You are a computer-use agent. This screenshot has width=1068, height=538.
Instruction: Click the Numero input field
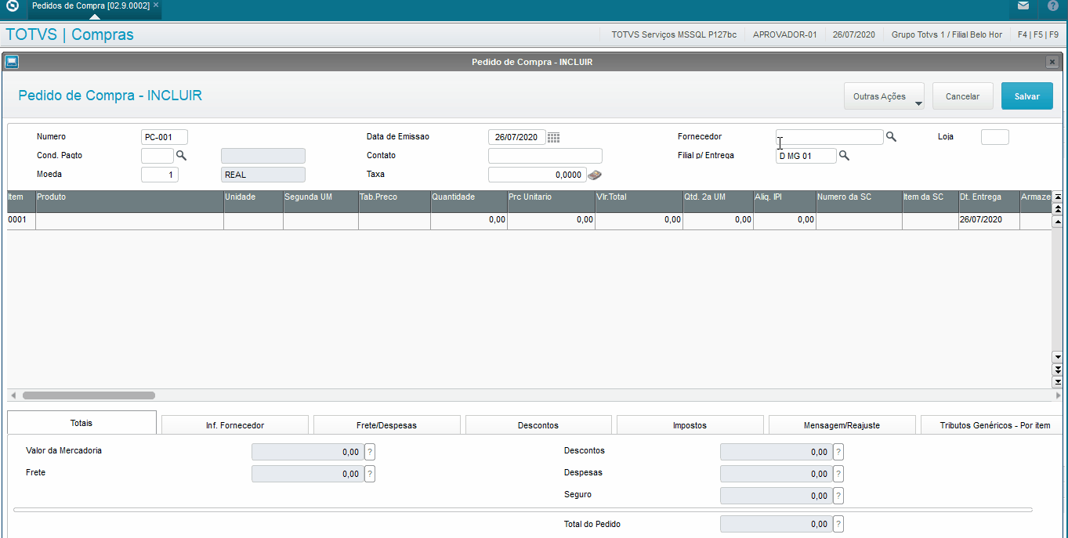[x=165, y=137]
